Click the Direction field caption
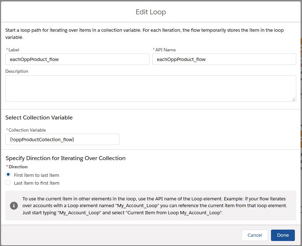Screen dimensions: 302x246 [18, 166]
